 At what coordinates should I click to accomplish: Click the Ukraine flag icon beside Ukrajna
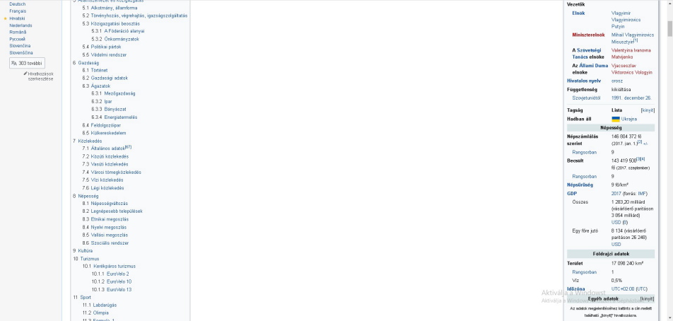click(615, 119)
